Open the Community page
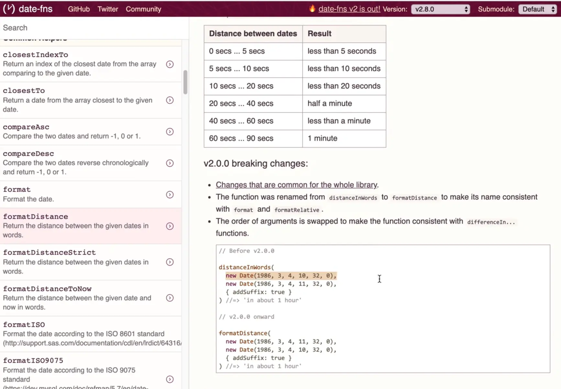The width and height of the screenshot is (561, 389). pos(143,9)
